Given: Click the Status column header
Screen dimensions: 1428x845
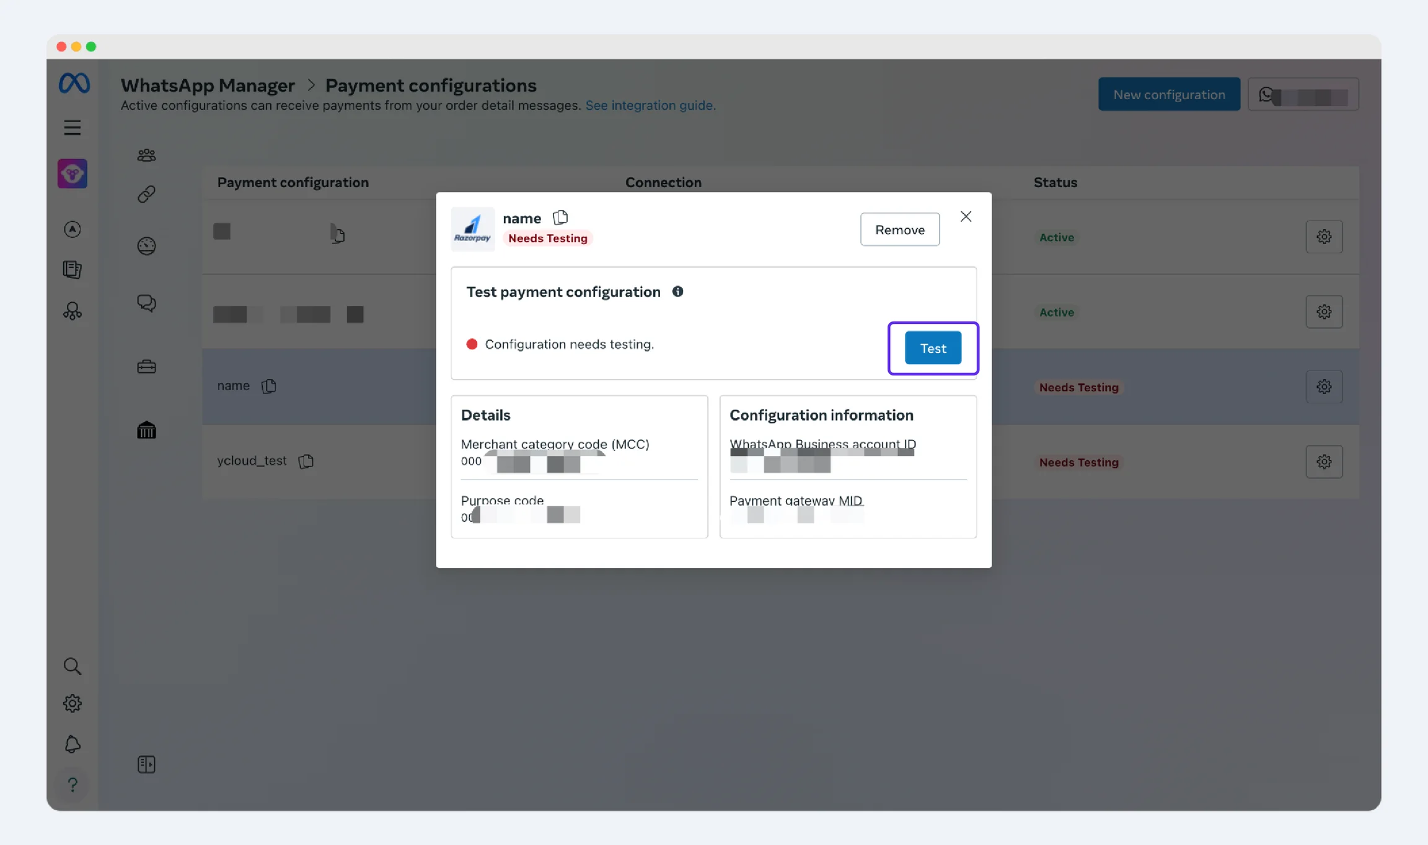Looking at the screenshot, I should (1055, 182).
